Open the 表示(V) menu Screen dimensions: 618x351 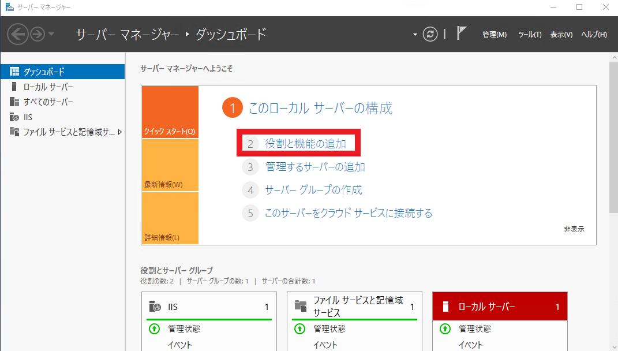coord(561,35)
